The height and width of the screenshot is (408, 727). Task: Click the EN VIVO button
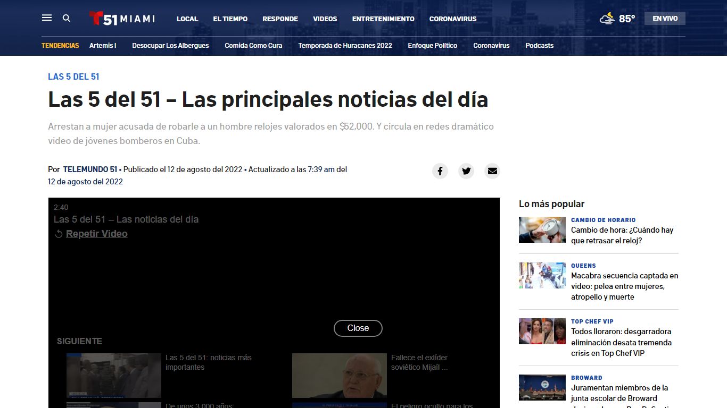coord(665,19)
